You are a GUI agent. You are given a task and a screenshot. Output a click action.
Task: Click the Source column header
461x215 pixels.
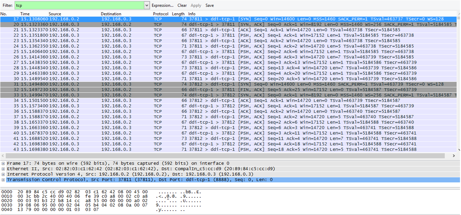click(55, 14)
